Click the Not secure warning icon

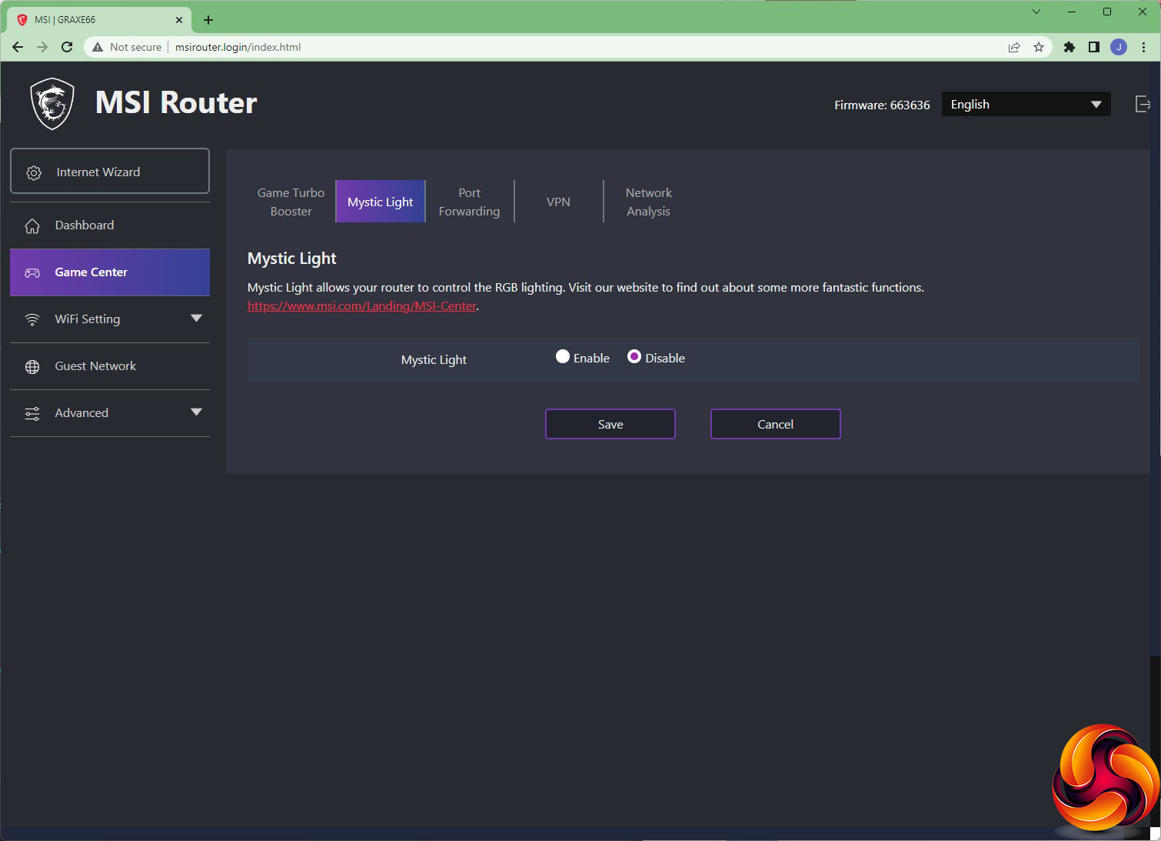pos(98,47)
